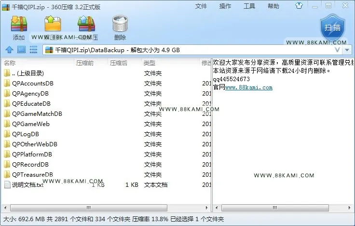
Task: Sort files by 名称 column header
Action: coord(10,63)
